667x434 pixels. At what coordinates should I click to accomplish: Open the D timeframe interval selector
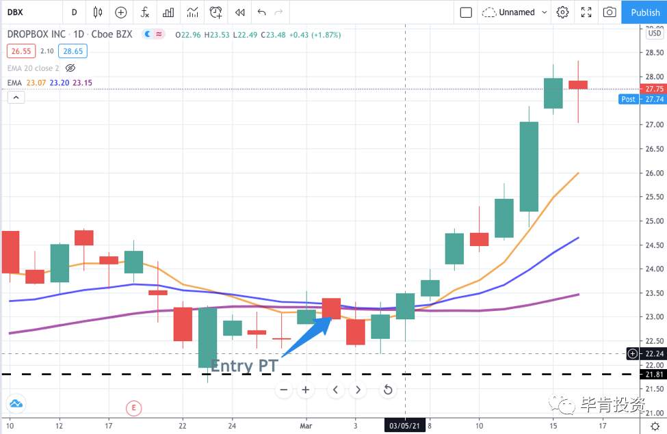click(74, 12)
